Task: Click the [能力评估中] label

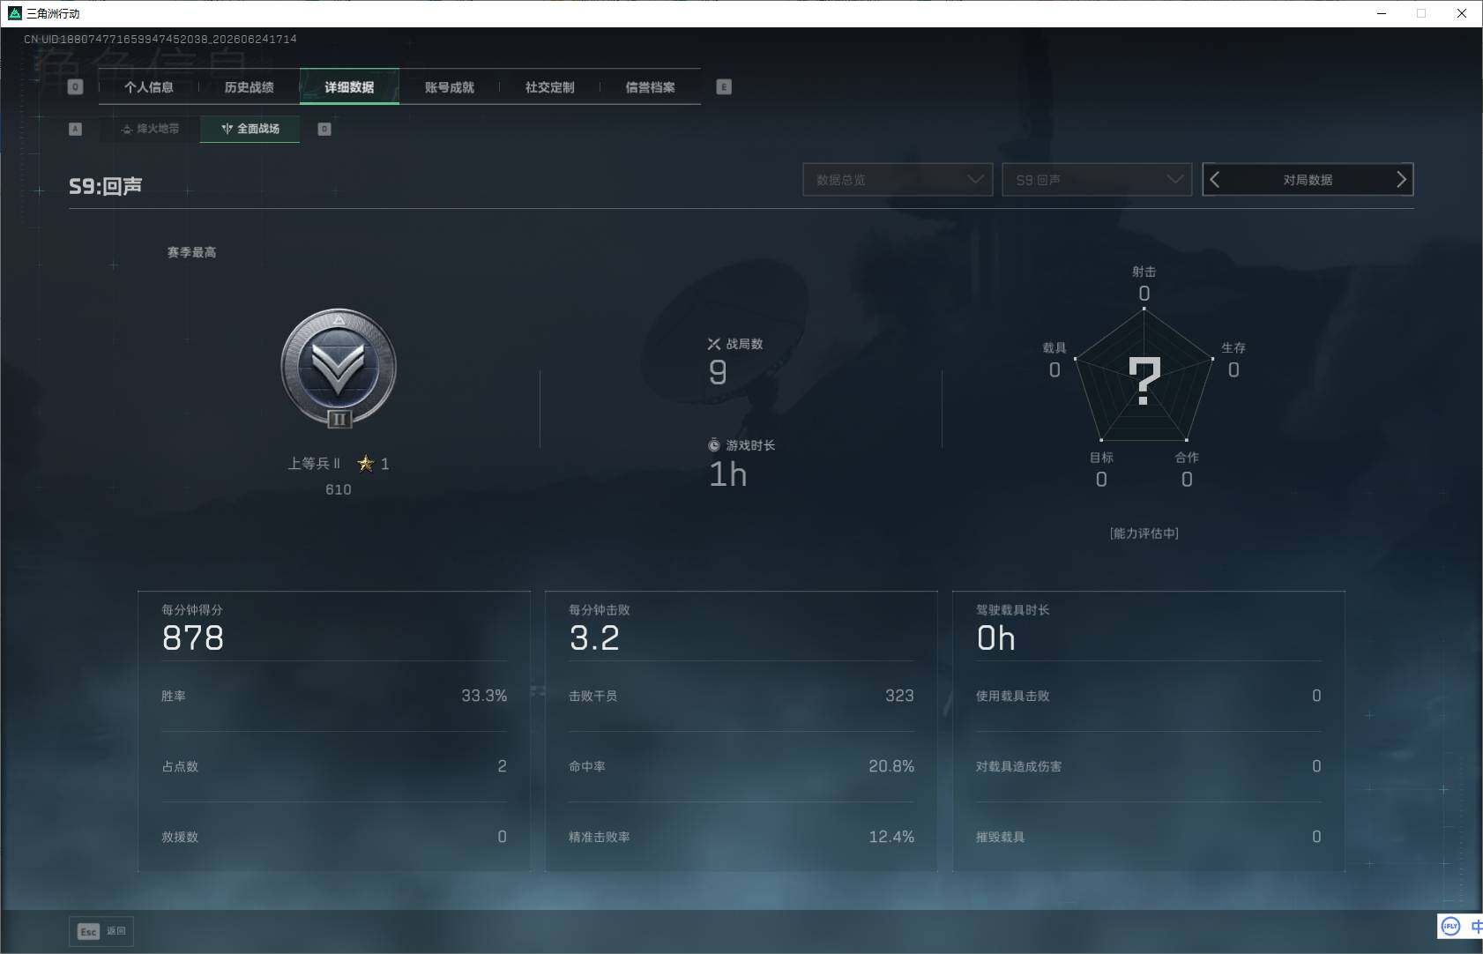Action: coord(1144,533)
